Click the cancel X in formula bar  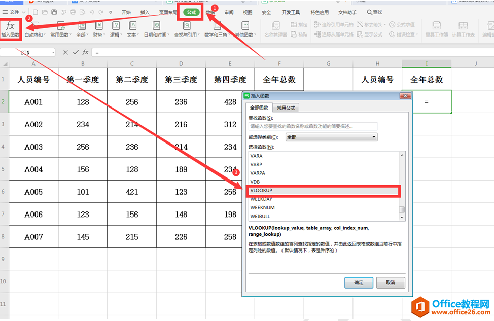pyautogui.click(x=65, y=52)
